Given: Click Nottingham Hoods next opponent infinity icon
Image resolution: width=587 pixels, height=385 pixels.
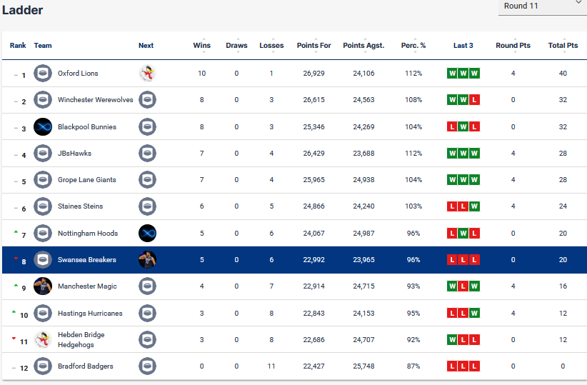Looking at the screenshot, I should pos(148,234).
